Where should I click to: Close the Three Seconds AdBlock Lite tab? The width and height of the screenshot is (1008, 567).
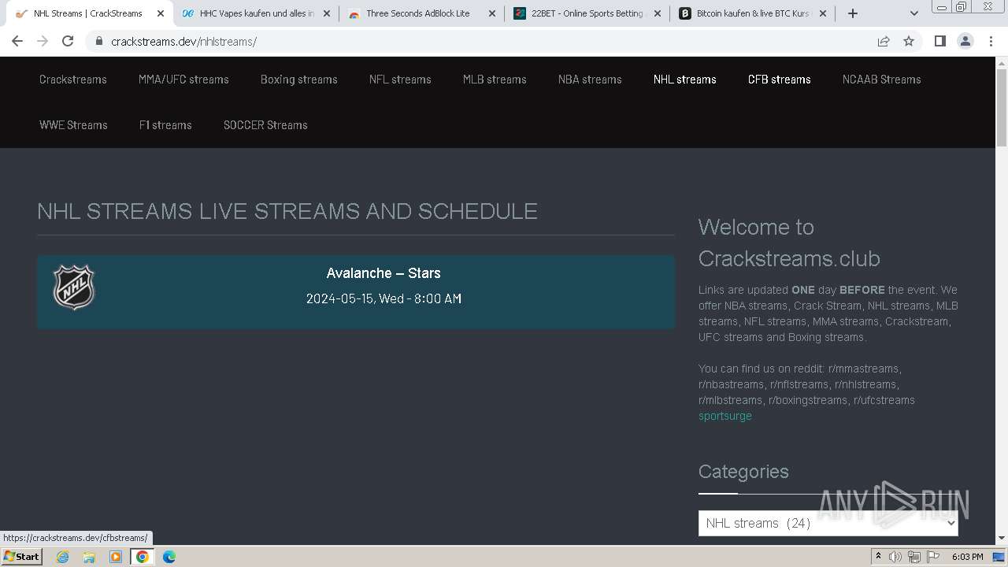coord(492,13)
